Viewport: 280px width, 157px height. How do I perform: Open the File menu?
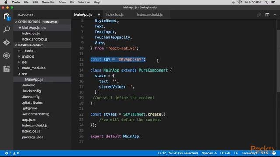26,2
